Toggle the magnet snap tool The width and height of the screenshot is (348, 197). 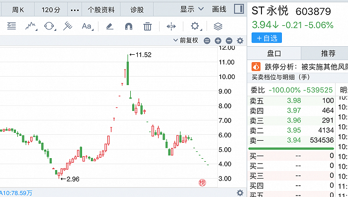(129, 26)
